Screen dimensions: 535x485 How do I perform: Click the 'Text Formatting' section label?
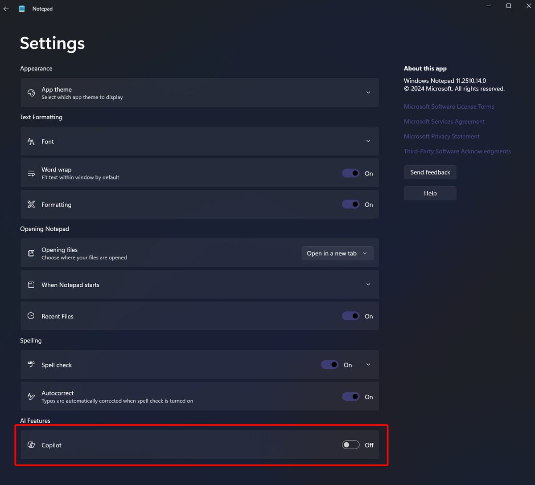41,117
